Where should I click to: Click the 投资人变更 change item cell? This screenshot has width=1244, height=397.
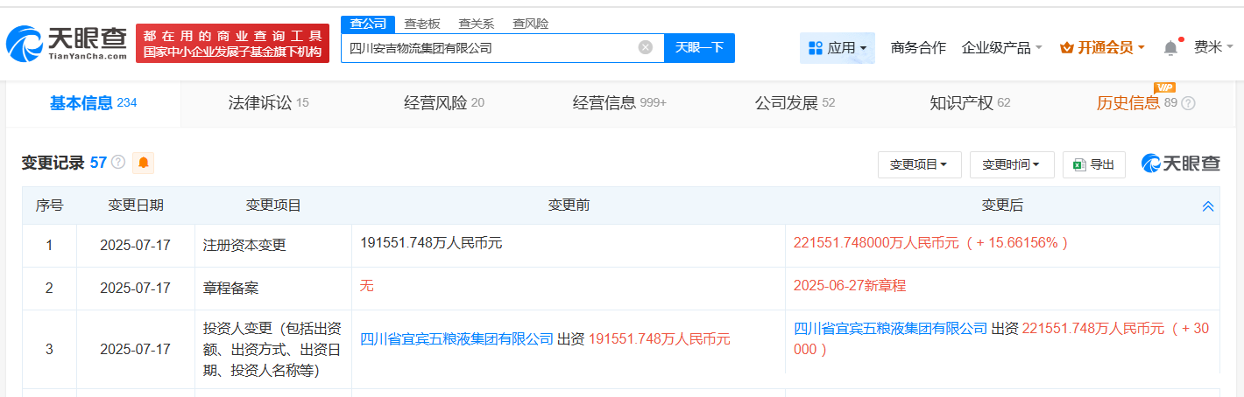point(272,350)
